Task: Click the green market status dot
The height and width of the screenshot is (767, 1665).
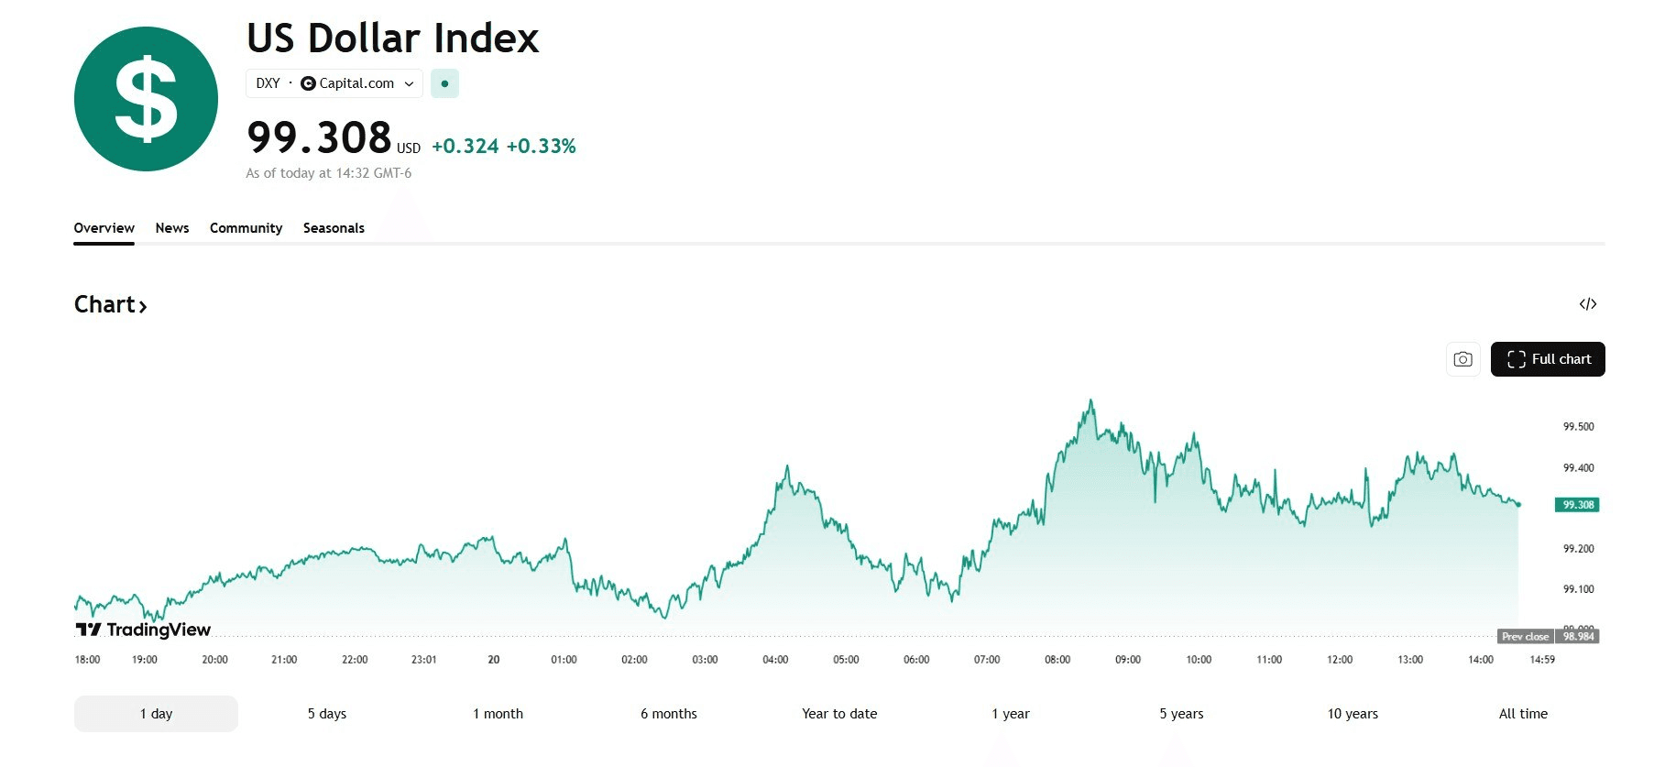Action: (444, 83)
